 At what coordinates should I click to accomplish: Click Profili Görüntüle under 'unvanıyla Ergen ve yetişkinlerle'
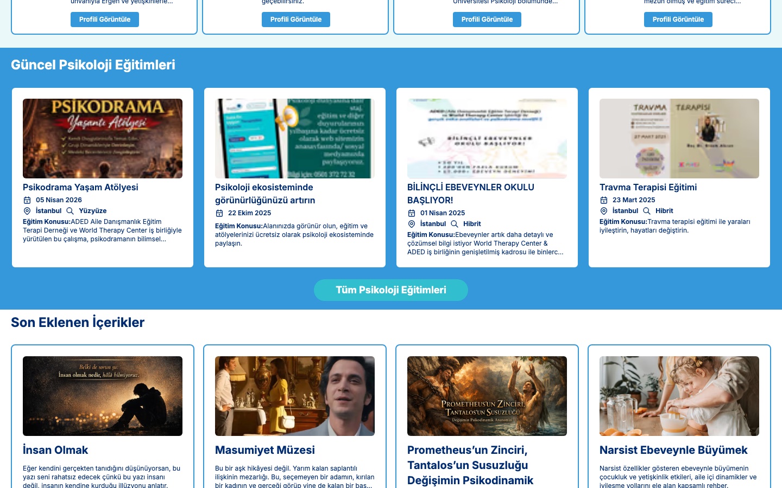pos(105,20)
